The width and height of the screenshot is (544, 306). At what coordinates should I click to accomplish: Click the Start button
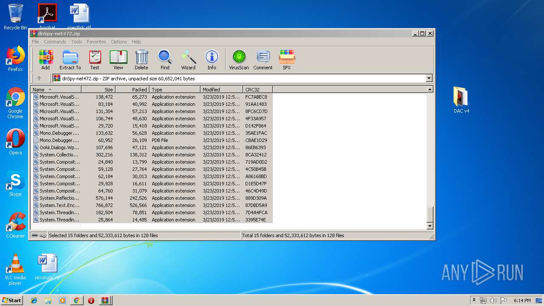point(12,300)
